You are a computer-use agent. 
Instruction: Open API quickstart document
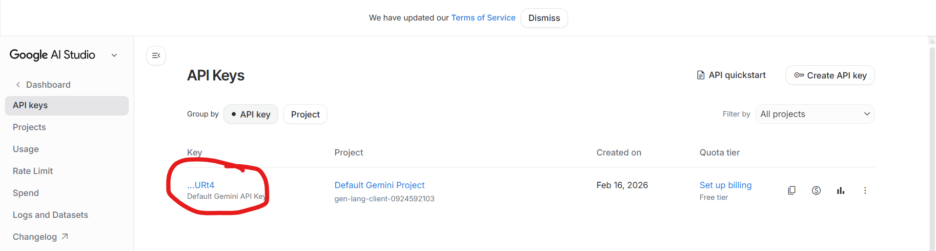pos(731,75)
